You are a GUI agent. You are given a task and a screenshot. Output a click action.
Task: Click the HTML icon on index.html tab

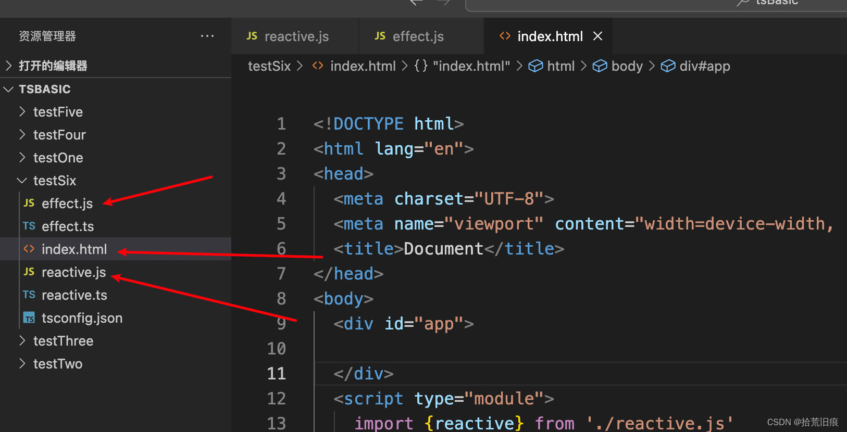pos(505,36)
